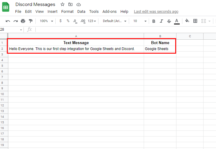Select row 2 header
Viewport: 216px width, 149px height.
[x=4, y=49]
